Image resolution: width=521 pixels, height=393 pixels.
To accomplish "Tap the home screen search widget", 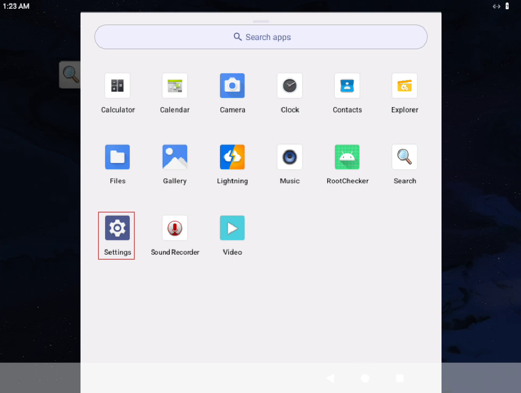I will tap(70, 75).
